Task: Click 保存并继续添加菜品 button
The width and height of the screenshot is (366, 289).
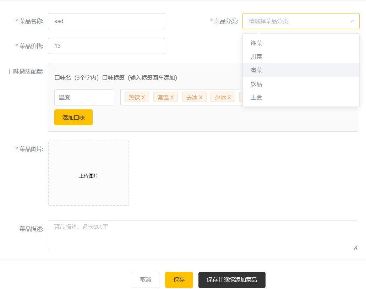Action: tap(231, 280)
